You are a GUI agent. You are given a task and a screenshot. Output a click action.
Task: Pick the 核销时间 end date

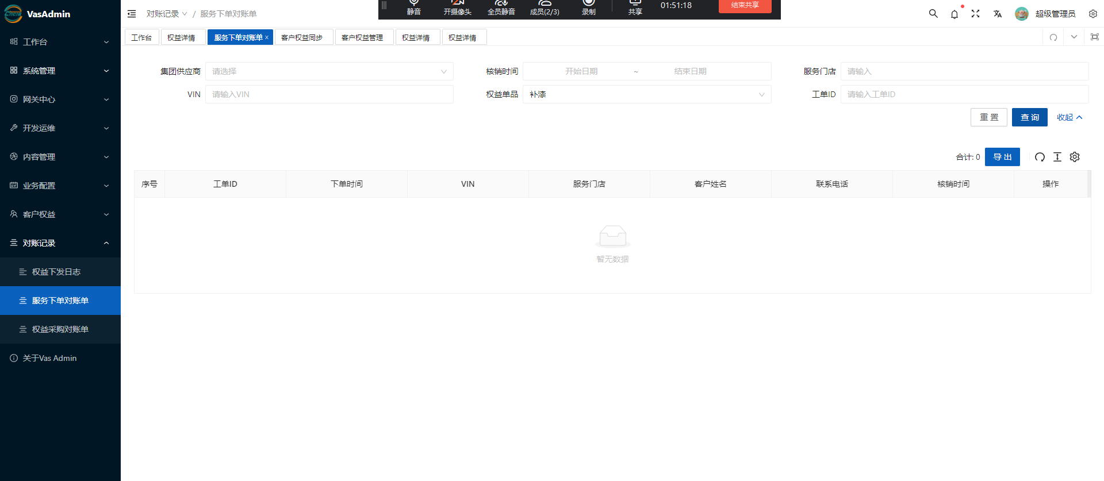coord(690,71)
